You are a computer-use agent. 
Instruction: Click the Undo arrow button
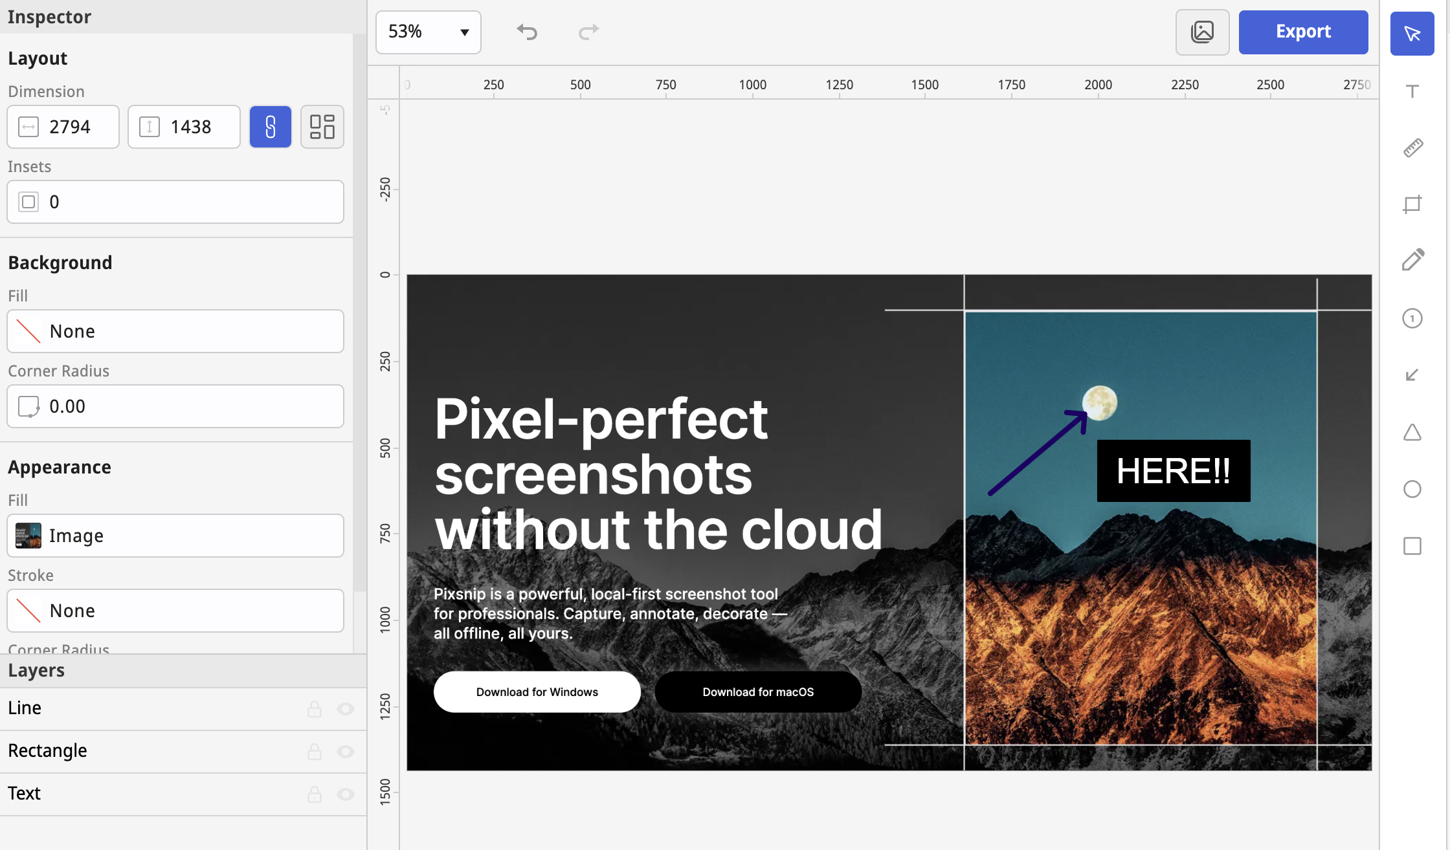tap(527, 32)
